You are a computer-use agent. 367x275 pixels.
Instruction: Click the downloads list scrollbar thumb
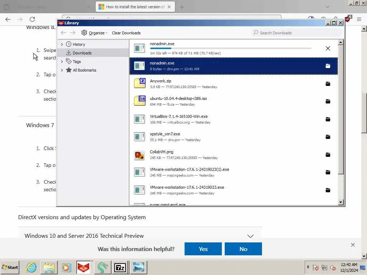[x=341, y=110]
